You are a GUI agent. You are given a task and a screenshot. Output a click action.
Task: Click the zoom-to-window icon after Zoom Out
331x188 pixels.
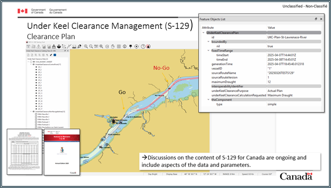coord(96,46)
